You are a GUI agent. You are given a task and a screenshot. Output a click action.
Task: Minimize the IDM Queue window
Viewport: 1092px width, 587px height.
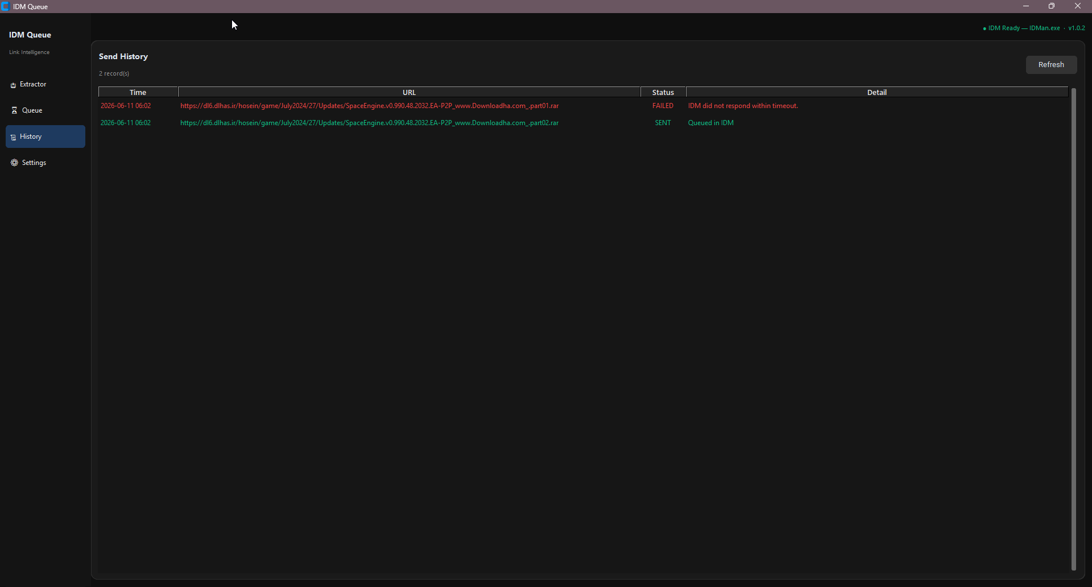(1026, 6)
